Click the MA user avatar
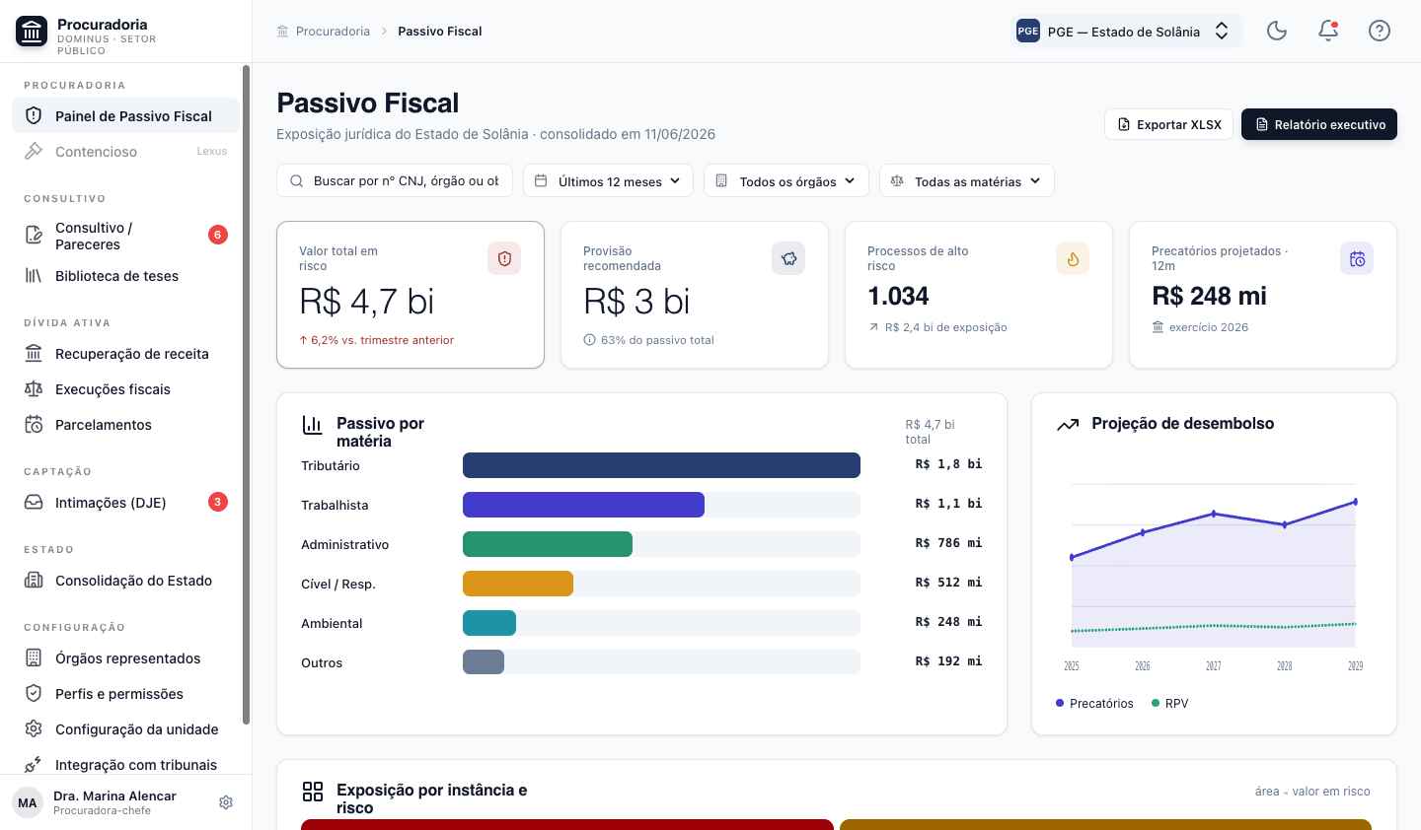The width and height of the screenshot is (1421, 830). tap(28, 802)
